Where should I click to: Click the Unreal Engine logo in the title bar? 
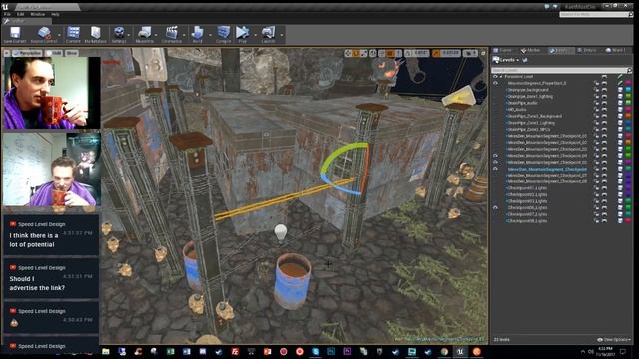[5, 7]
